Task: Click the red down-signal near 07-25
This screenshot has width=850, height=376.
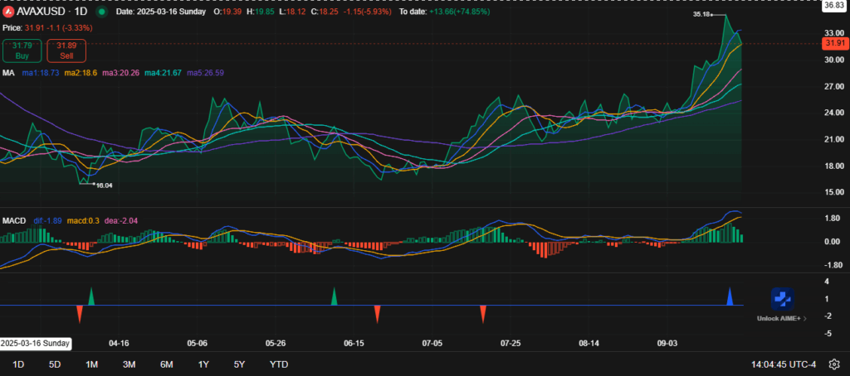Action: (x=482, y=313)
